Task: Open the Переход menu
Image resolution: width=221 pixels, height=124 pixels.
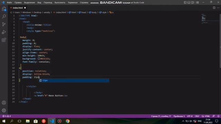Action: [x=48, y=2]
